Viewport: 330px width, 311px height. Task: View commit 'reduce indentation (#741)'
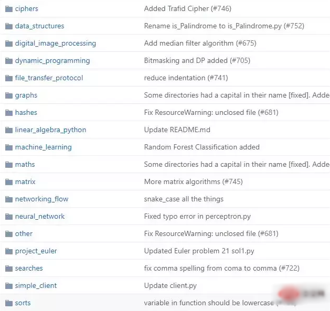(186, 78)
